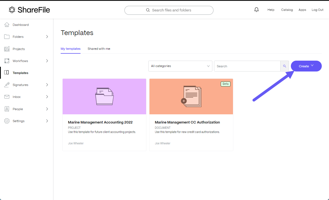Click Log Out

[318, 10]
